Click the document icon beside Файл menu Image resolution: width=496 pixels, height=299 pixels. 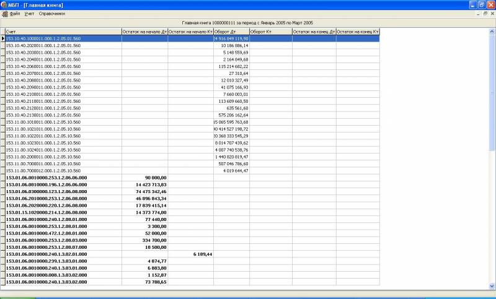point(5,14)
